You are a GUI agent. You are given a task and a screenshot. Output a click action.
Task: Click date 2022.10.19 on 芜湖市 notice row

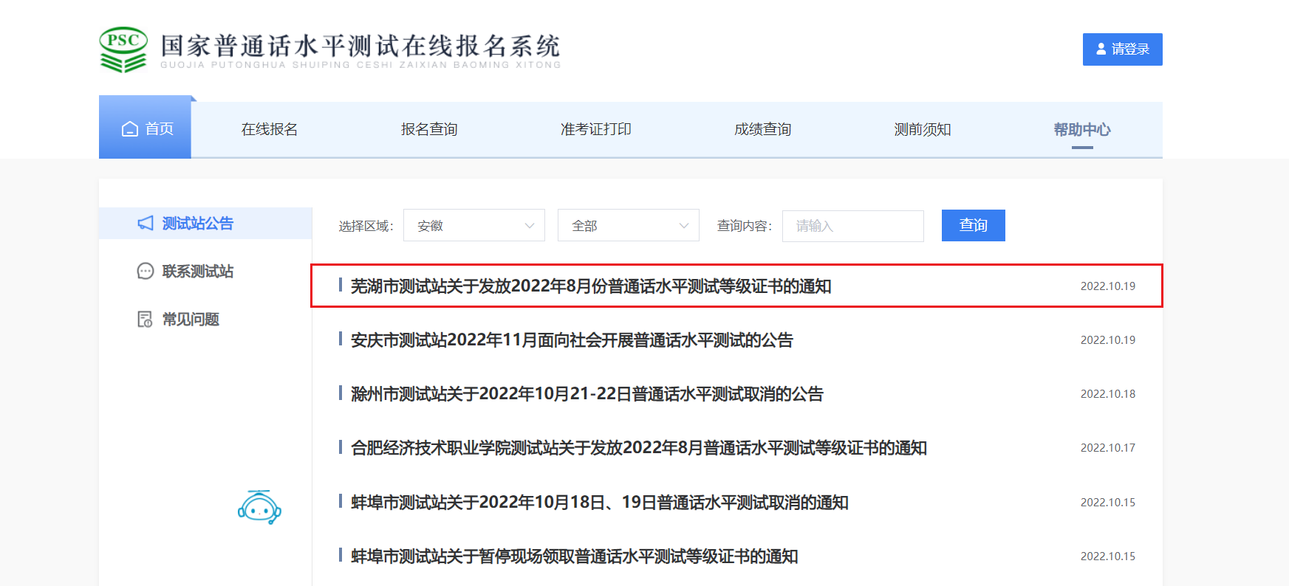tap(1108, 286)
